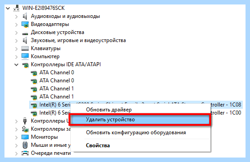This screenshot has width=250, height=162.
Task: Click the Контроллеры IDE ATA/ATAPI category icon
Action: [x=26, y=65]
